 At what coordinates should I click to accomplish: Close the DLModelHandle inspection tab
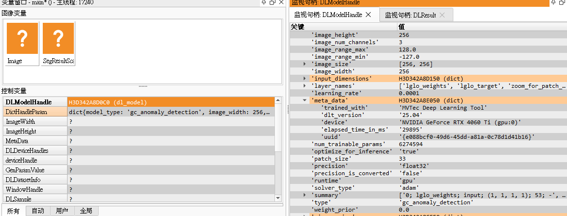(x=368, y=15)
